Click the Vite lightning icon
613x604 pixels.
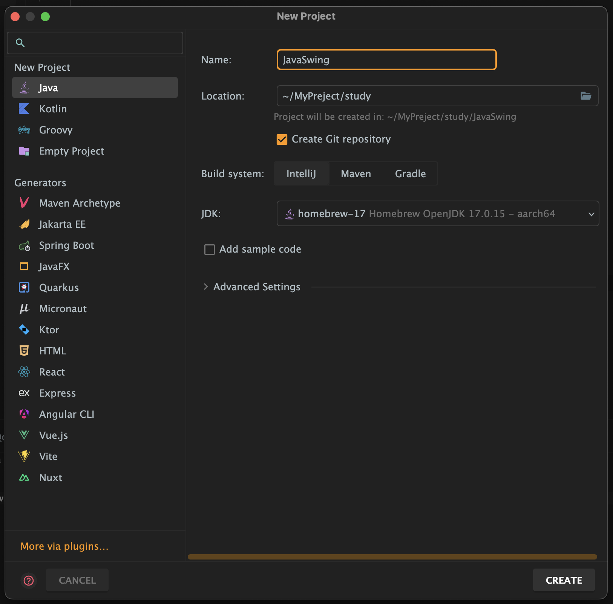[24, 457]
